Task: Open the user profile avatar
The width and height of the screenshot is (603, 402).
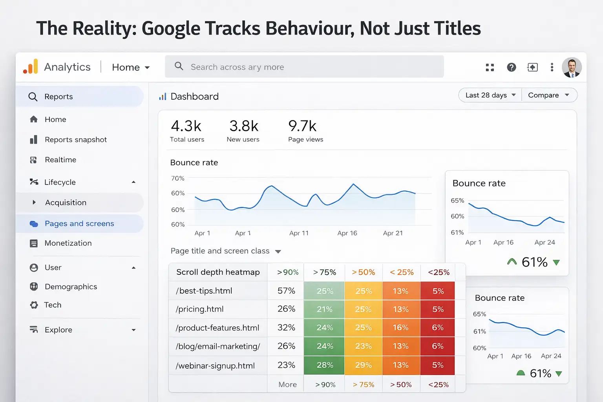Action: tap(572, 67)
